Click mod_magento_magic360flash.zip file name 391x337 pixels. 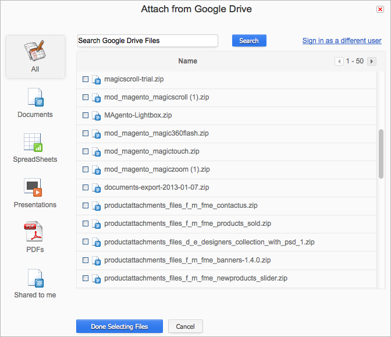point(157,133)
